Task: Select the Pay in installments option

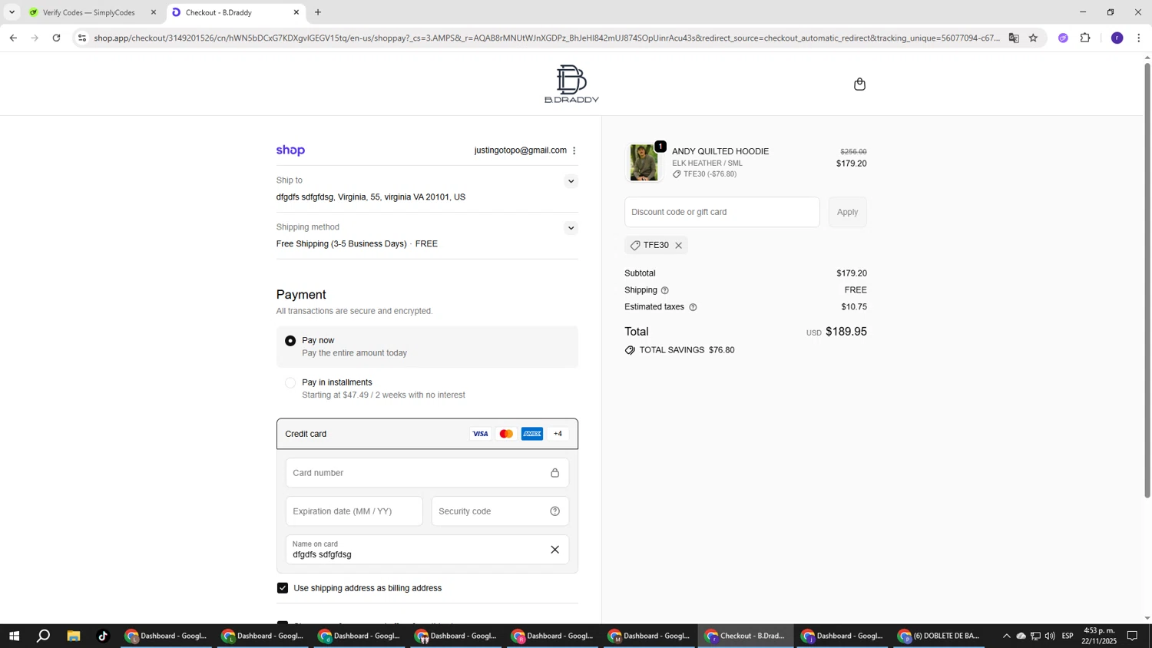Action: pyautogui.click(x=290, y=382)
